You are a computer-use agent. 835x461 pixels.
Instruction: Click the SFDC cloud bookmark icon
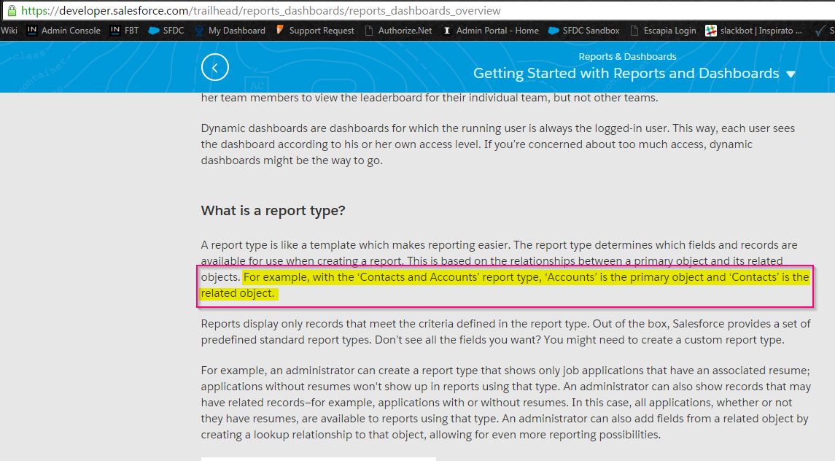pyautogui.click(x=154, y=31)
